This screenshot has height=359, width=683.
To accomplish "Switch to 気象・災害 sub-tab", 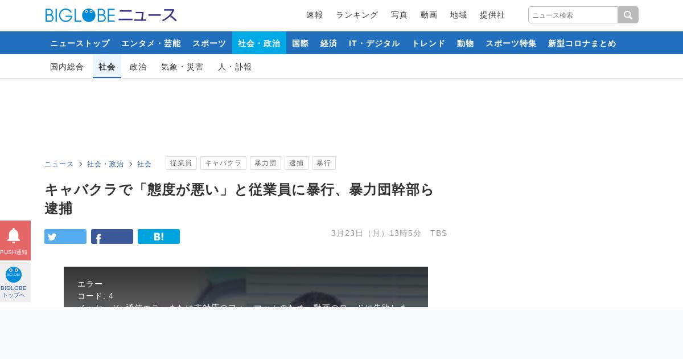I will coord(182,67).
